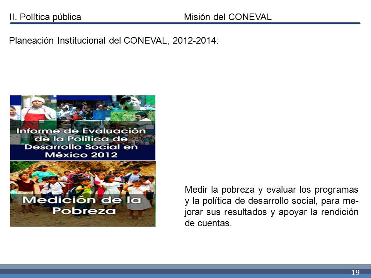Click the 'Medir la pobreza y evaluar' mission paragraph

coord(271,206)
